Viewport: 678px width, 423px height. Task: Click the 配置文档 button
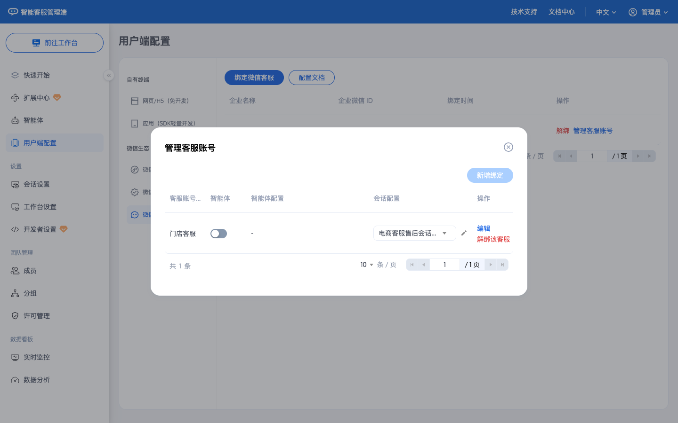click(x=312, y=78)
